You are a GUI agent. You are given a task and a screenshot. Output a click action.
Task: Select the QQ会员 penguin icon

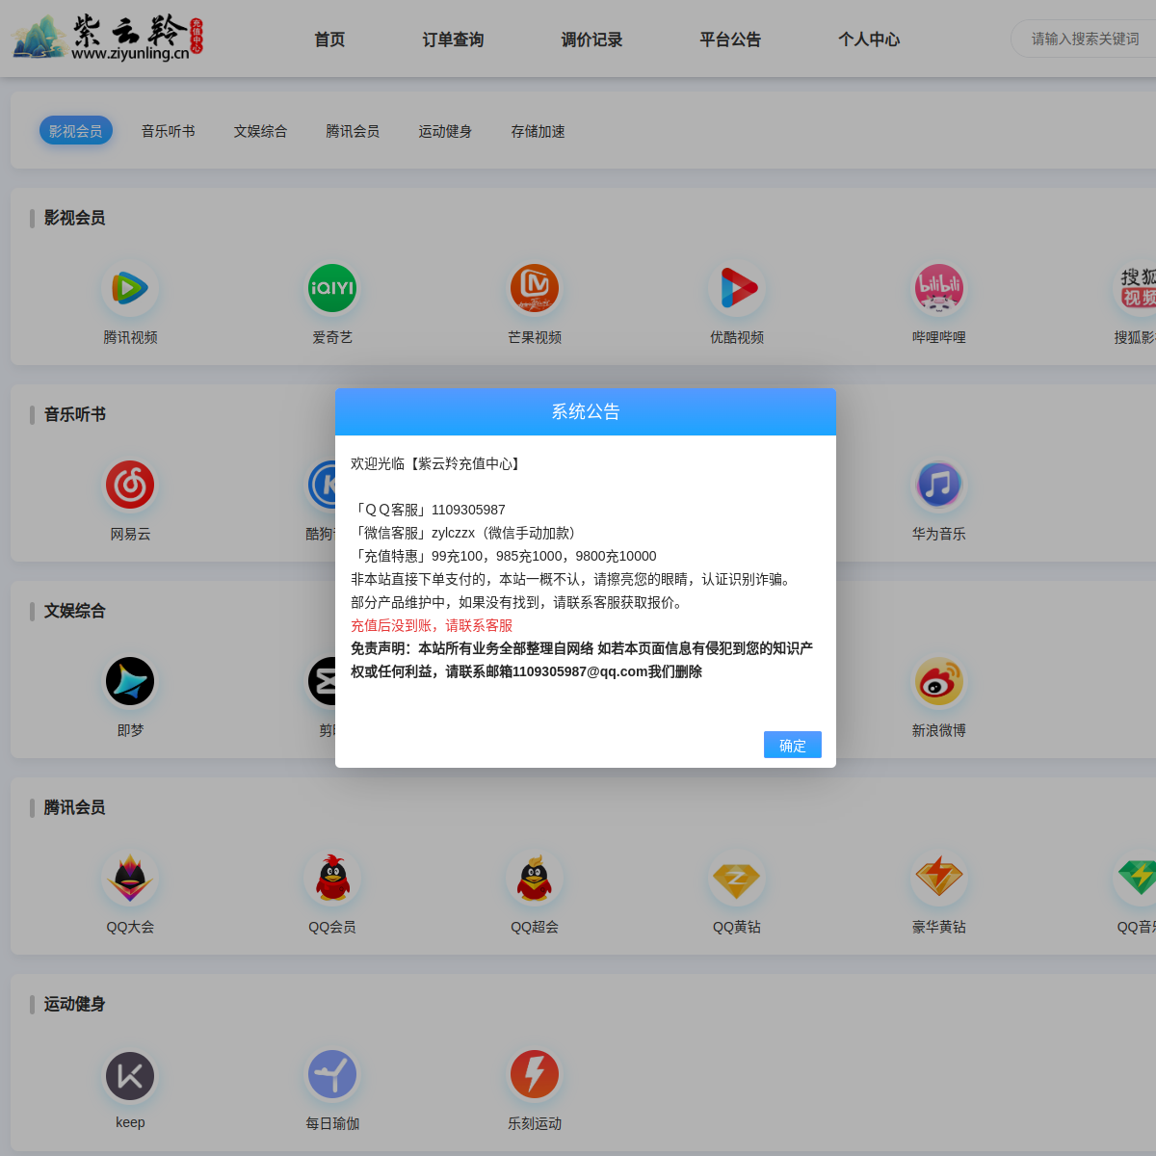pos(332,878)
